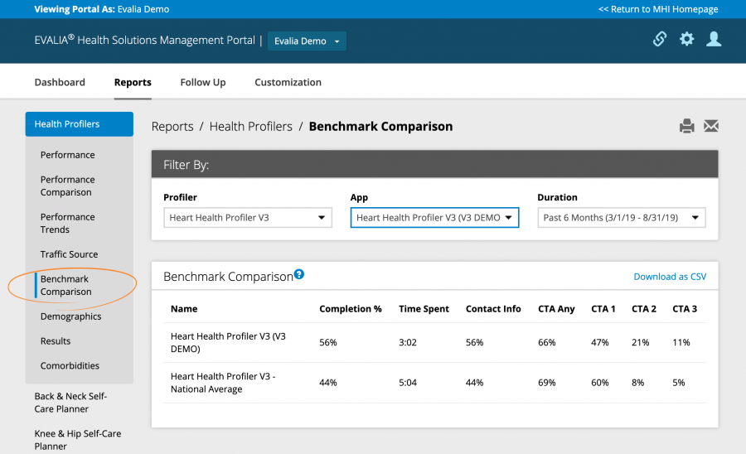
Task: Click the Viewing Portal As: Evalia Demo text
Action: [x=101, y=9]
